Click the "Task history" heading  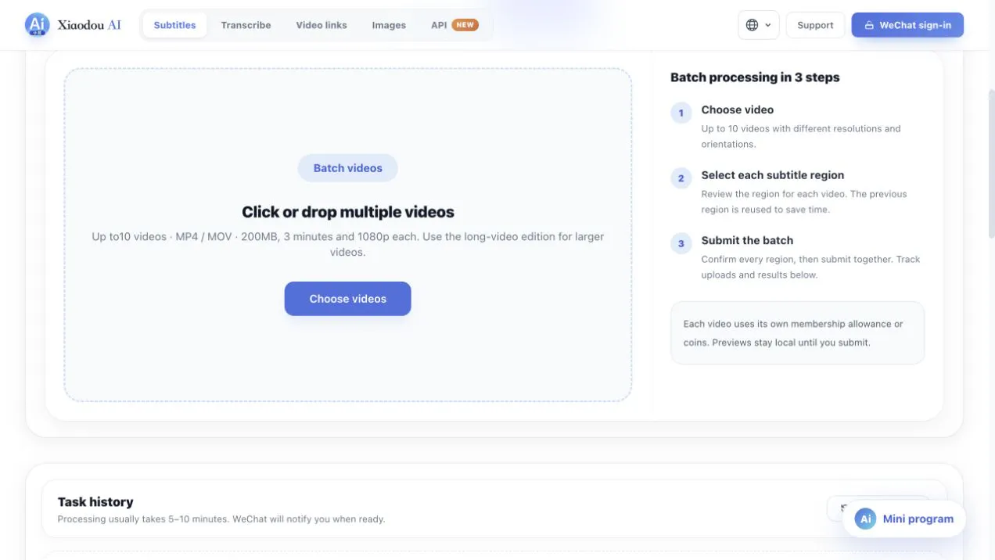(95, 502)
